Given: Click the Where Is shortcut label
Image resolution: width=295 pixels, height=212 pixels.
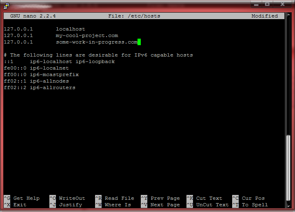Looking at the screenshot, I should coord(118,205).
